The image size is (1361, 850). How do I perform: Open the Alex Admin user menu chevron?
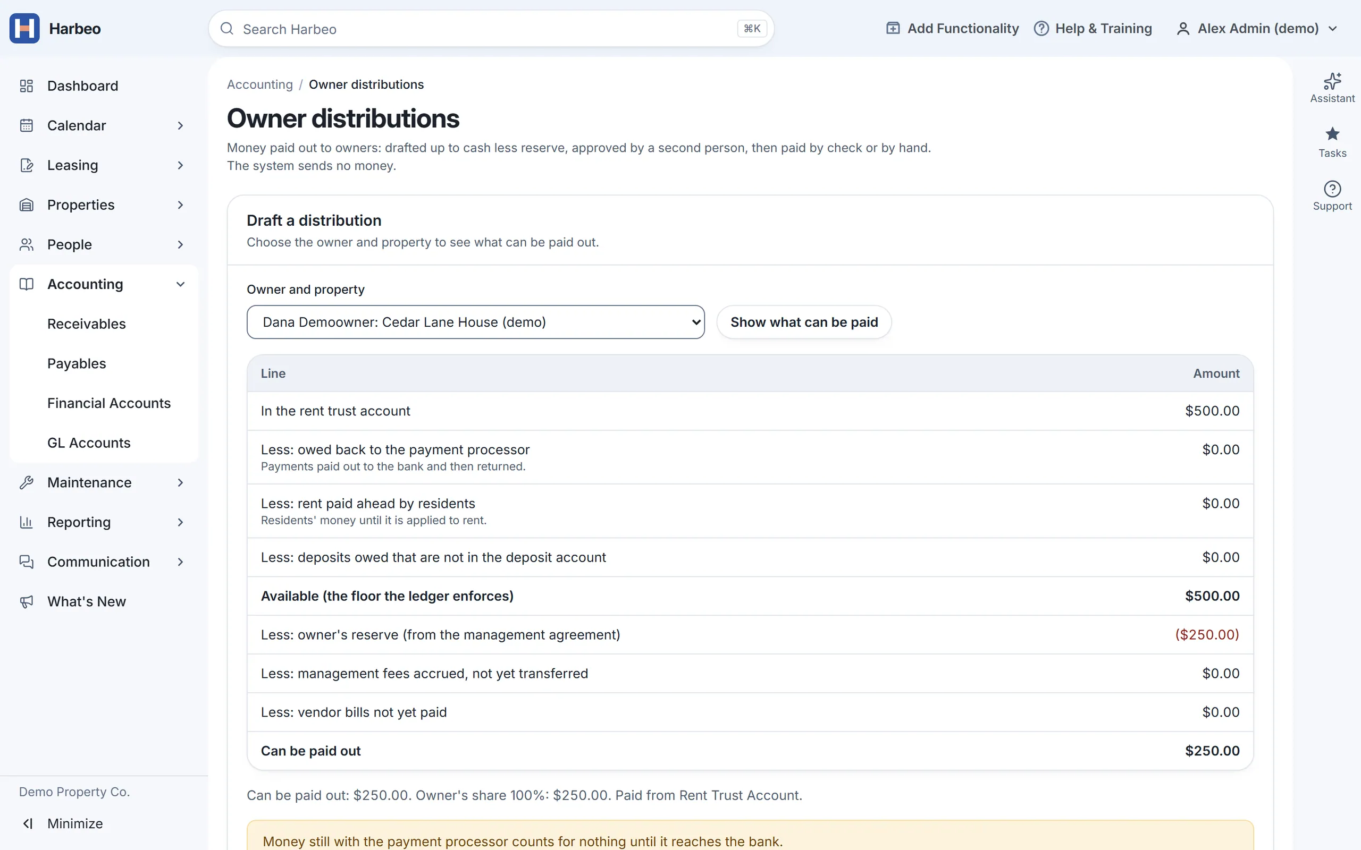[1332, 29]
